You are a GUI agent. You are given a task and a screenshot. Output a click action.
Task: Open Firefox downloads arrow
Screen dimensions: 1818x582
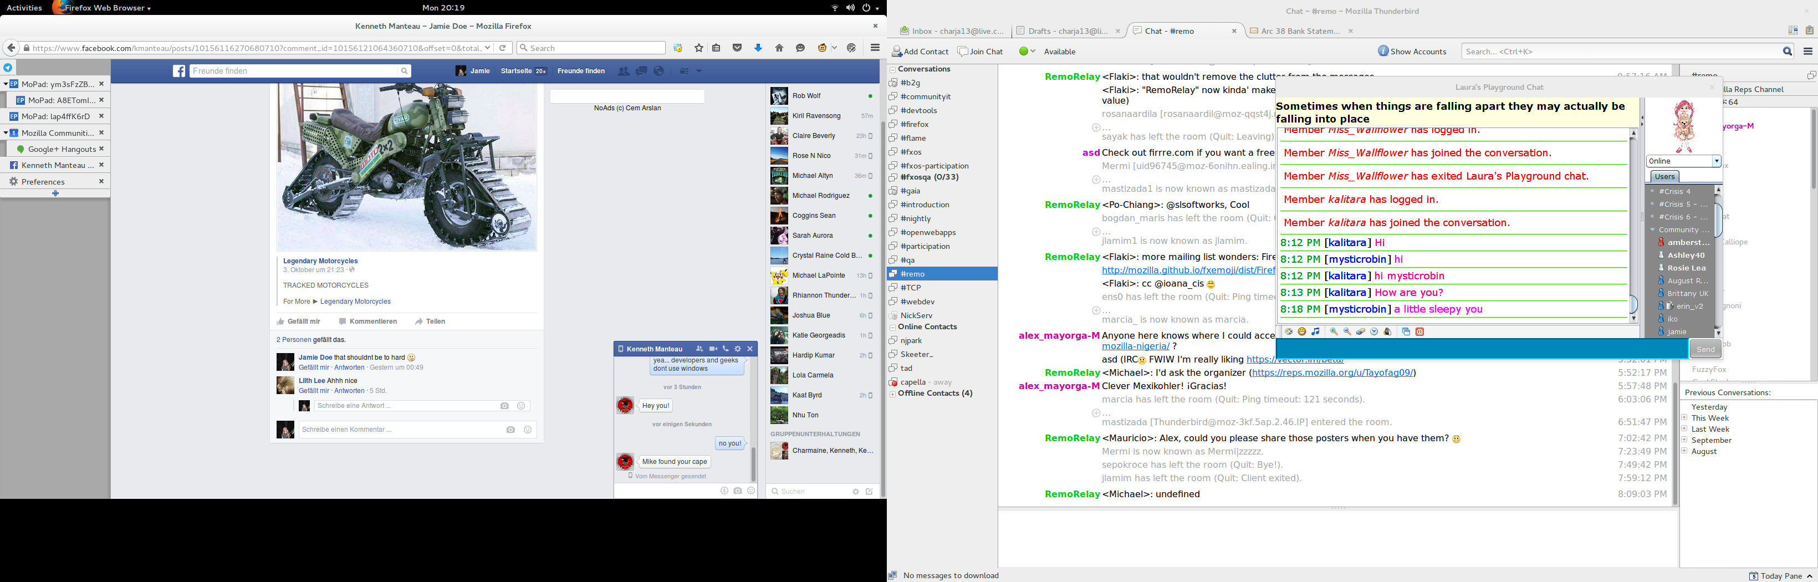[759, 48]
